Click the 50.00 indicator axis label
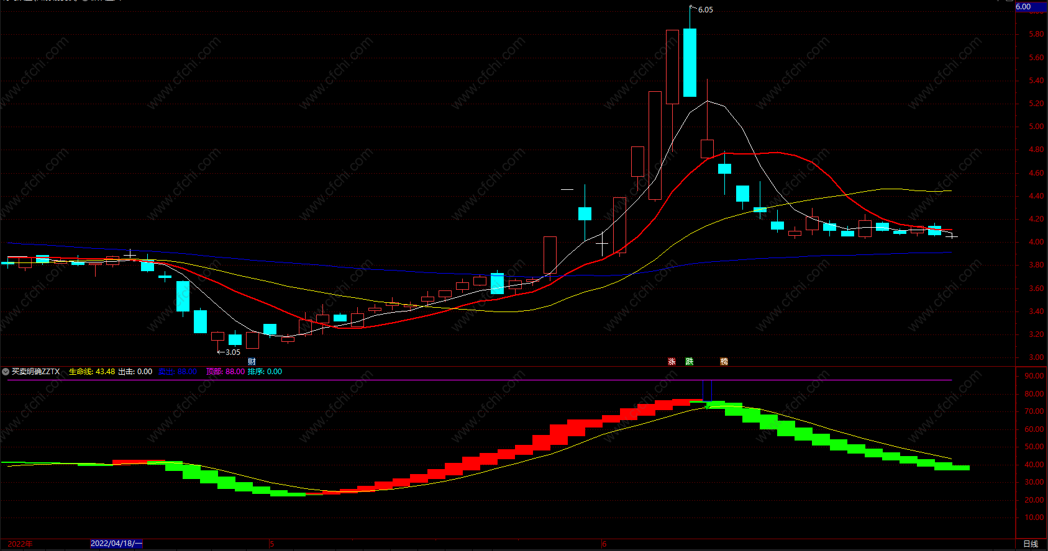 (x=1034, y=447)
